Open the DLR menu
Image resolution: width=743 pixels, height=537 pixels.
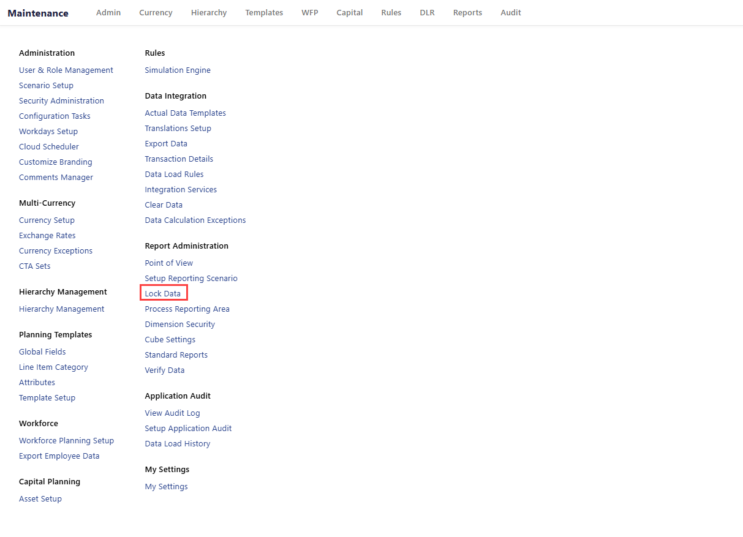(x=427, y=13)
